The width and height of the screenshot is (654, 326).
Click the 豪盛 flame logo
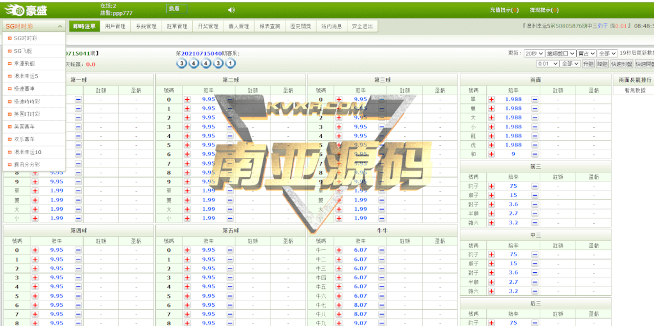(25, 10)
